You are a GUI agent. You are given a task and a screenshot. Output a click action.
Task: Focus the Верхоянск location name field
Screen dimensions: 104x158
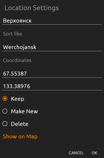coord(52,21)
